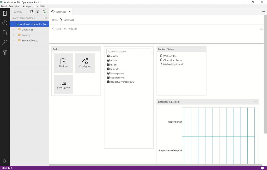Open Search magnifier in activity bar
The height and width of the screenshot is (170, 267).
[5, 42]
